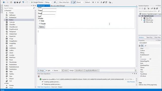Open the Error List tab
Image resolution: width=162 pixels, height=91 pixels.
click(x=54, y=87)
